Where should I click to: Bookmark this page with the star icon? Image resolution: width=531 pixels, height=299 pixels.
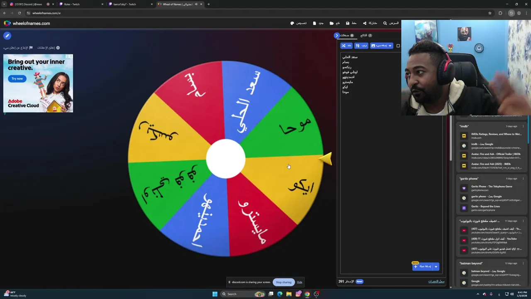point(490,13)
